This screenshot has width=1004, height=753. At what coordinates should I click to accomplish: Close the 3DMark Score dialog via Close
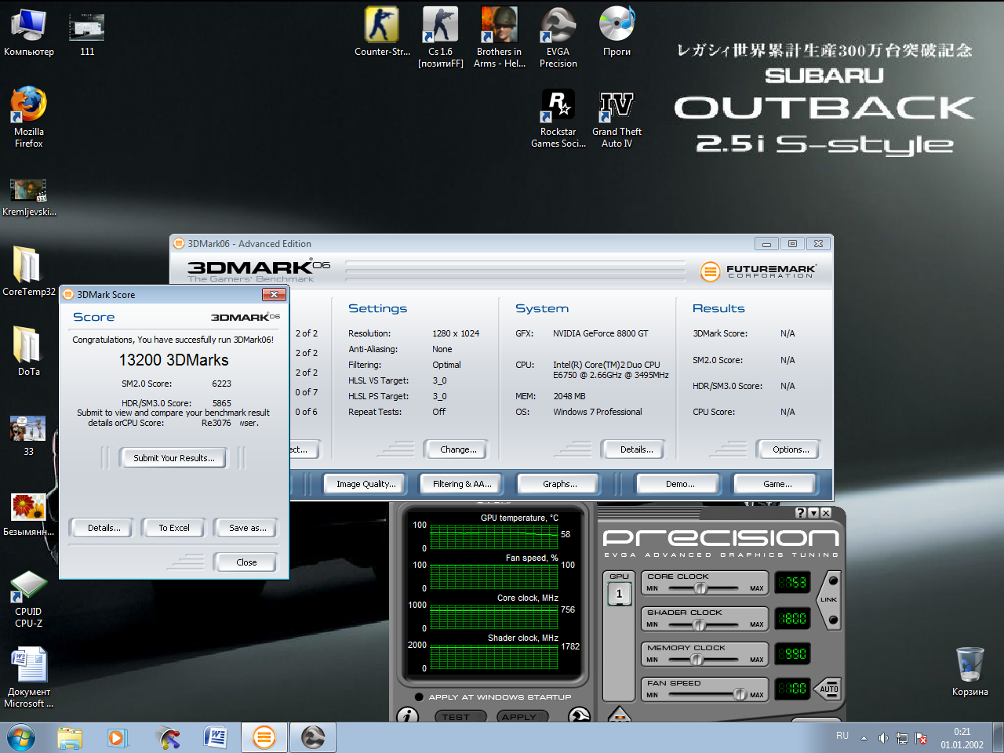pos(246,562)
